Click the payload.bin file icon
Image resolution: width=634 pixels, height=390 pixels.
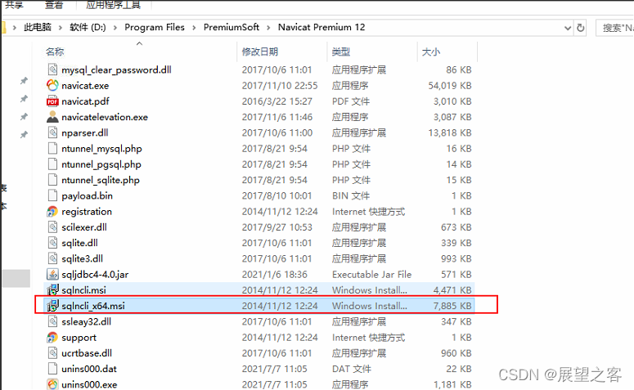pos(52,195)
